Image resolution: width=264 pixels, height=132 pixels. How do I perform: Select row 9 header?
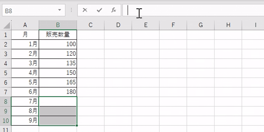[6, 111]
